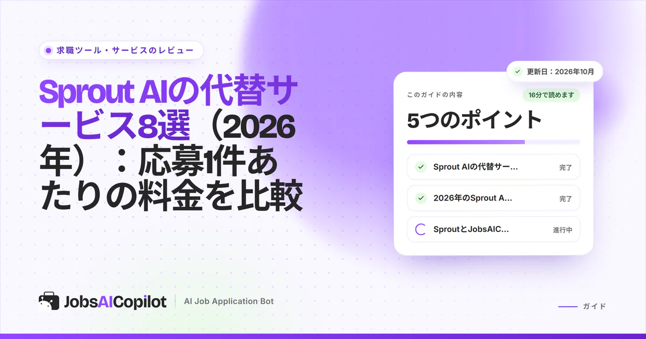This screenshot has width=646, height=339.
Task: Click the ガイド label at bottom right
Action: [594, 306]
